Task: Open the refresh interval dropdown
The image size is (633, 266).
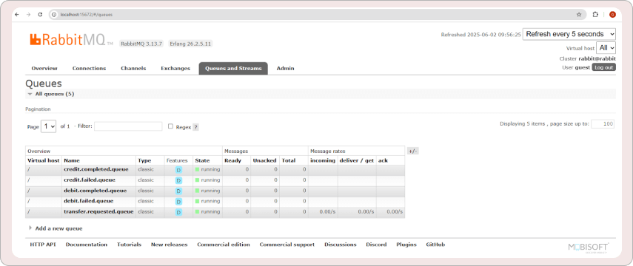Action: [569, 34]
